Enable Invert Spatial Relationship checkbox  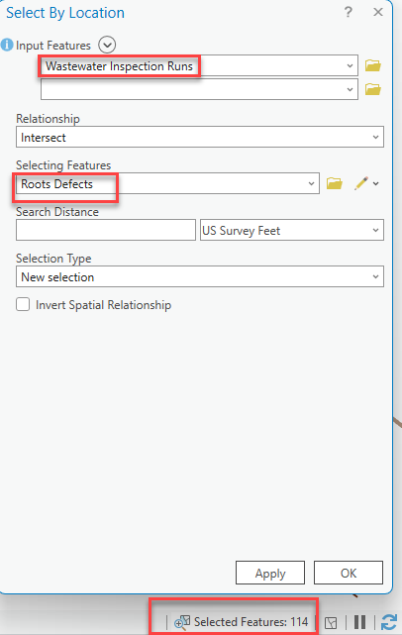23,304
